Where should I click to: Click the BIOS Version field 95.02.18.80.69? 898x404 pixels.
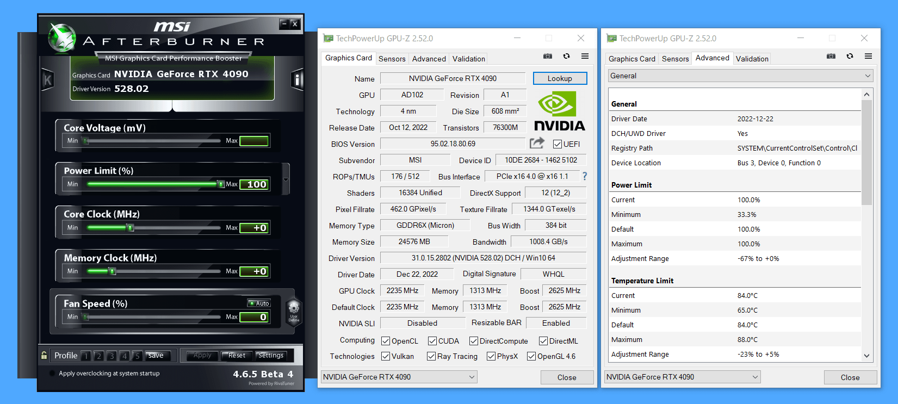point(453,144)
